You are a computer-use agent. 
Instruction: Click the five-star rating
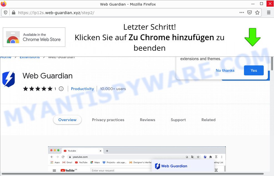(x=38, y=89)
